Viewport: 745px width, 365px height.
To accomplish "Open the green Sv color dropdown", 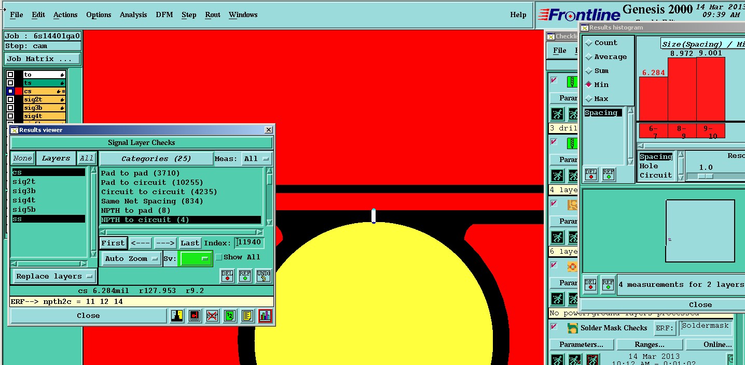I will [195, 258].
